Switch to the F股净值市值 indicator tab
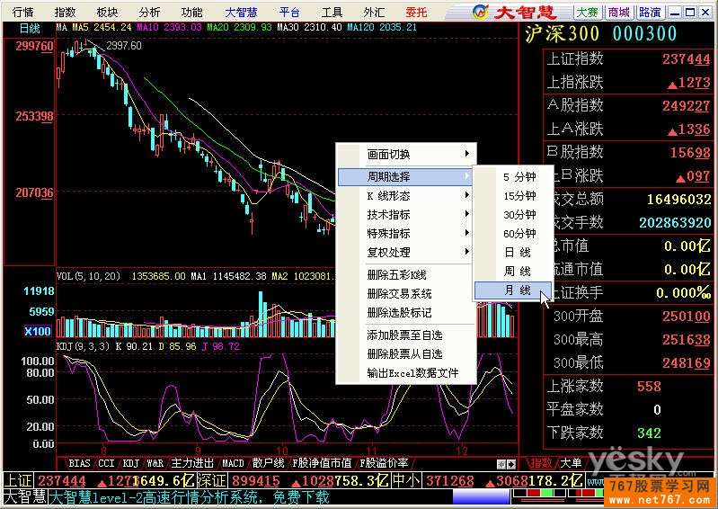Screen dimensions: 718x509 pyautogui.click(x=322, y=463)
